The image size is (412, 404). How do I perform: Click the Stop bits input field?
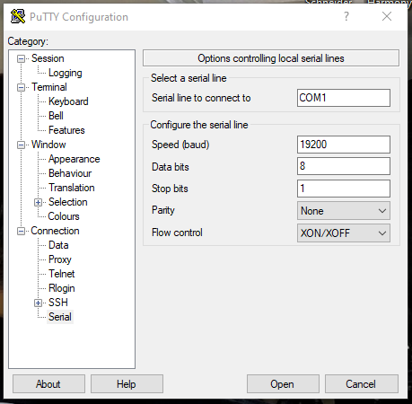(x=344, y=189)
